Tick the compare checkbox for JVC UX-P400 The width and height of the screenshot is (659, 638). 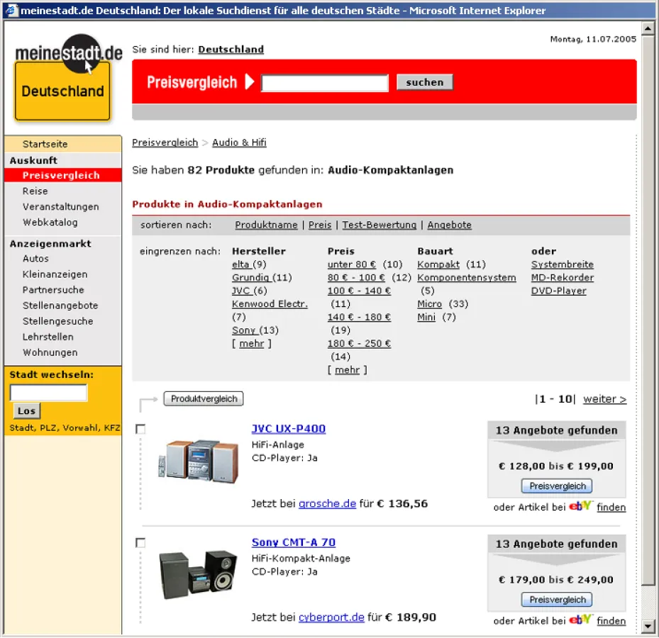[x=140, y=429]
